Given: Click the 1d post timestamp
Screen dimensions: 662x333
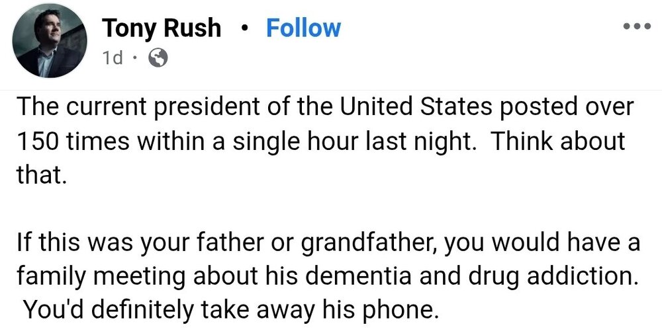Looking at the screenshot, I should point(113,59).
